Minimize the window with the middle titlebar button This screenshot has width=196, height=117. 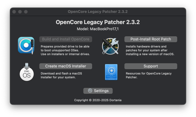(x=20, y=12)
